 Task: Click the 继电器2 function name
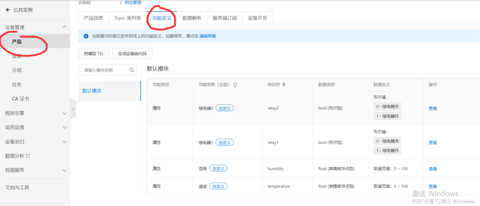(x=206, y=108)
